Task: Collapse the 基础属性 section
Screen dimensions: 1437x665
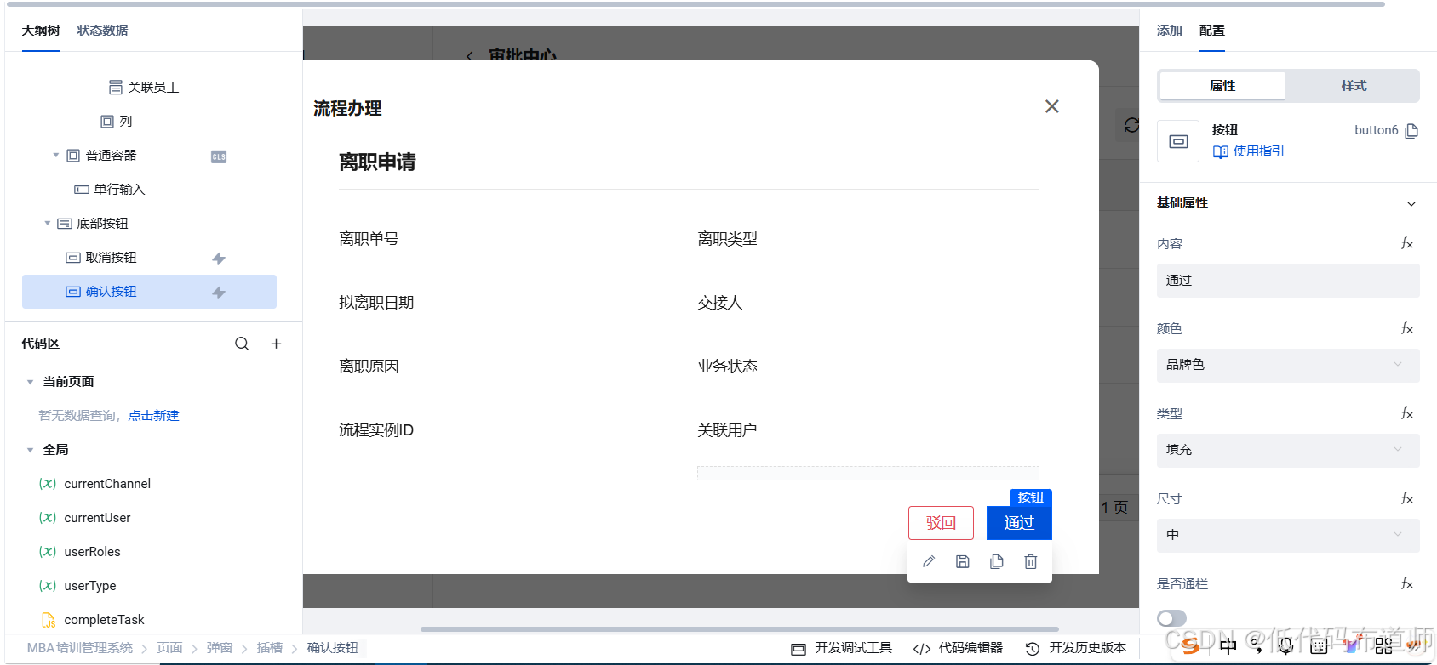Action: coord(1411,204)
